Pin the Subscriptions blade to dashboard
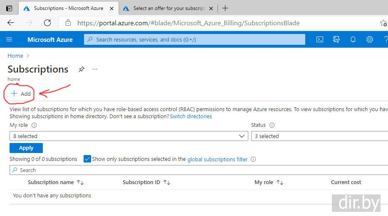388x216 pixels. (82, 69)
